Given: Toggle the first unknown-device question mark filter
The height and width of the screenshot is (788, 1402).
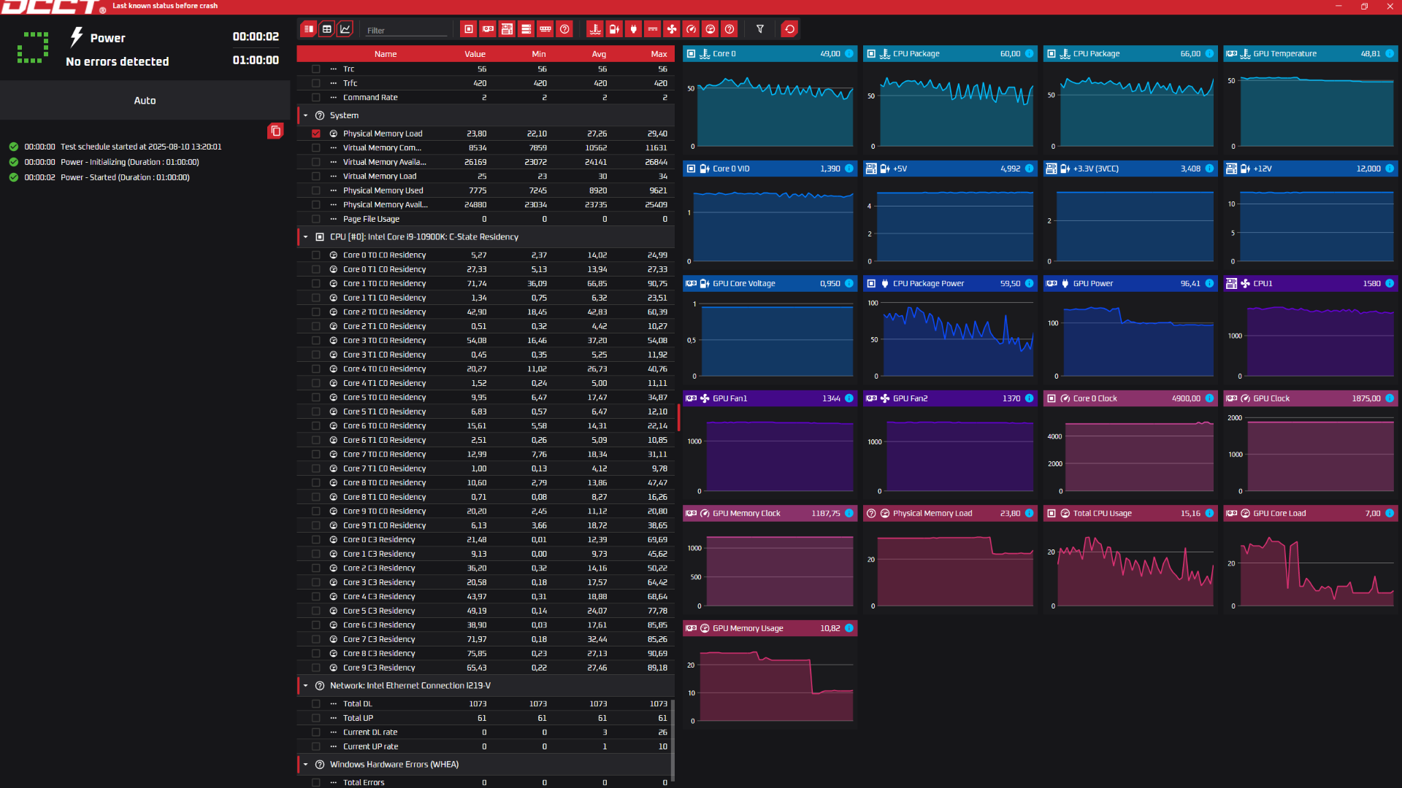Looking at the screenshot, I should coord(564,29).
